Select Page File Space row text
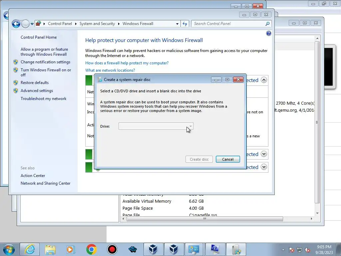Image resolution: width=341 pixels, height=256 pixels. click(x=138, y=208)
